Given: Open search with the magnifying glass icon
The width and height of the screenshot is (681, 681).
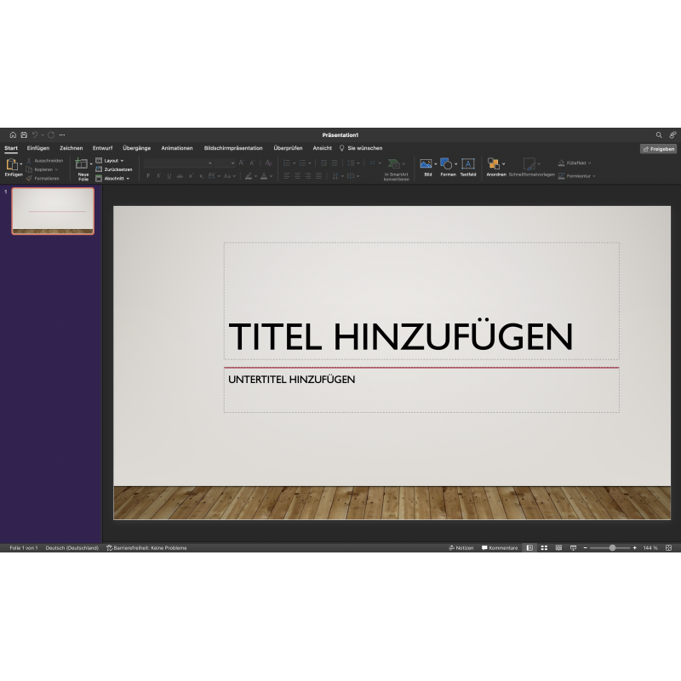Looking at the screenshot, I should 659,134.
